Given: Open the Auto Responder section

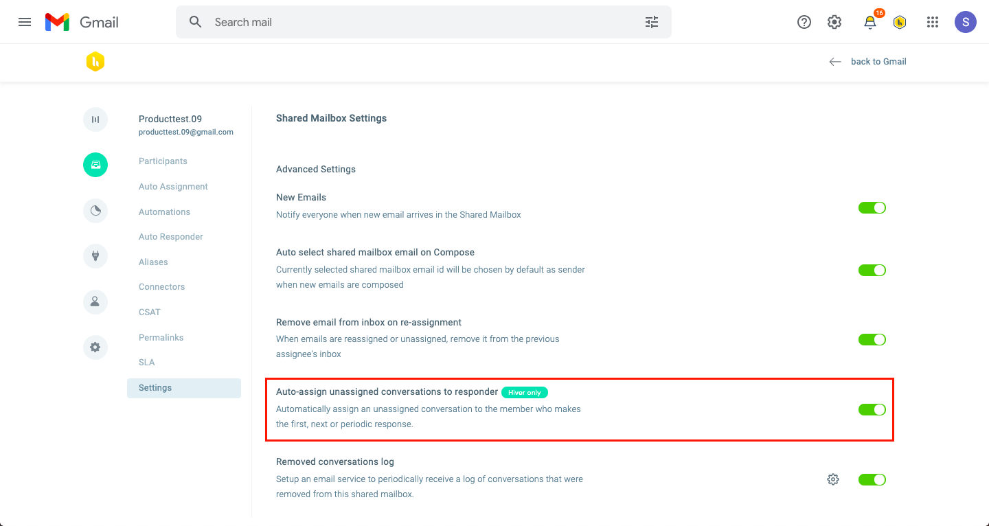Looking at the screenshot, I should 171,237.
